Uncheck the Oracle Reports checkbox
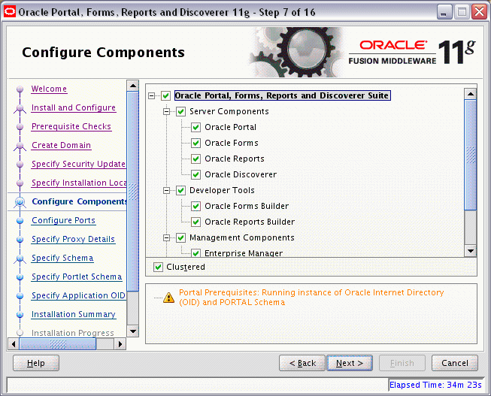 click(x=196, y=159)
